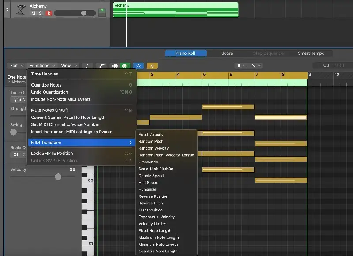Click the yellow Link icon

click(x=152, y=66)
